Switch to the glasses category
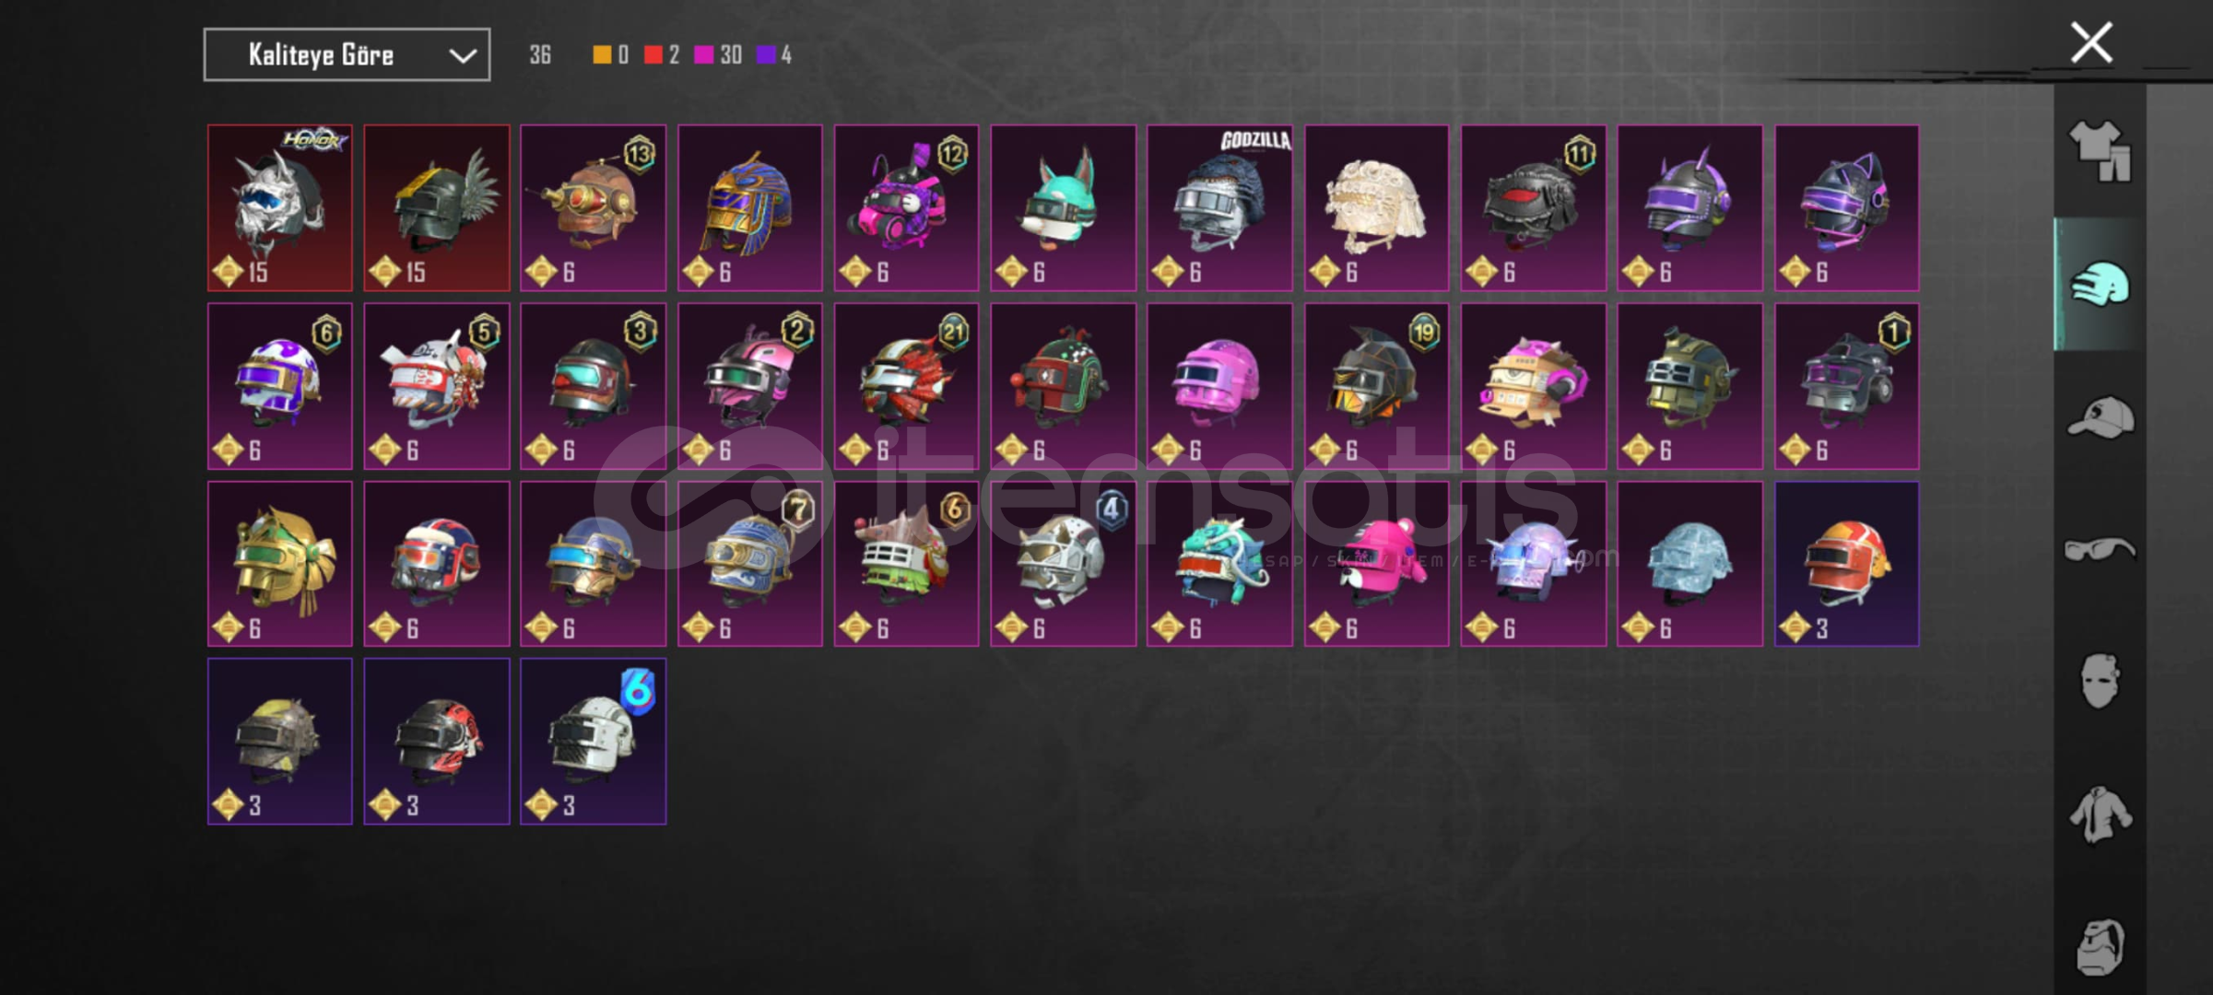The width and height of the screenshot is (2213, 995). click(2100, 549)
